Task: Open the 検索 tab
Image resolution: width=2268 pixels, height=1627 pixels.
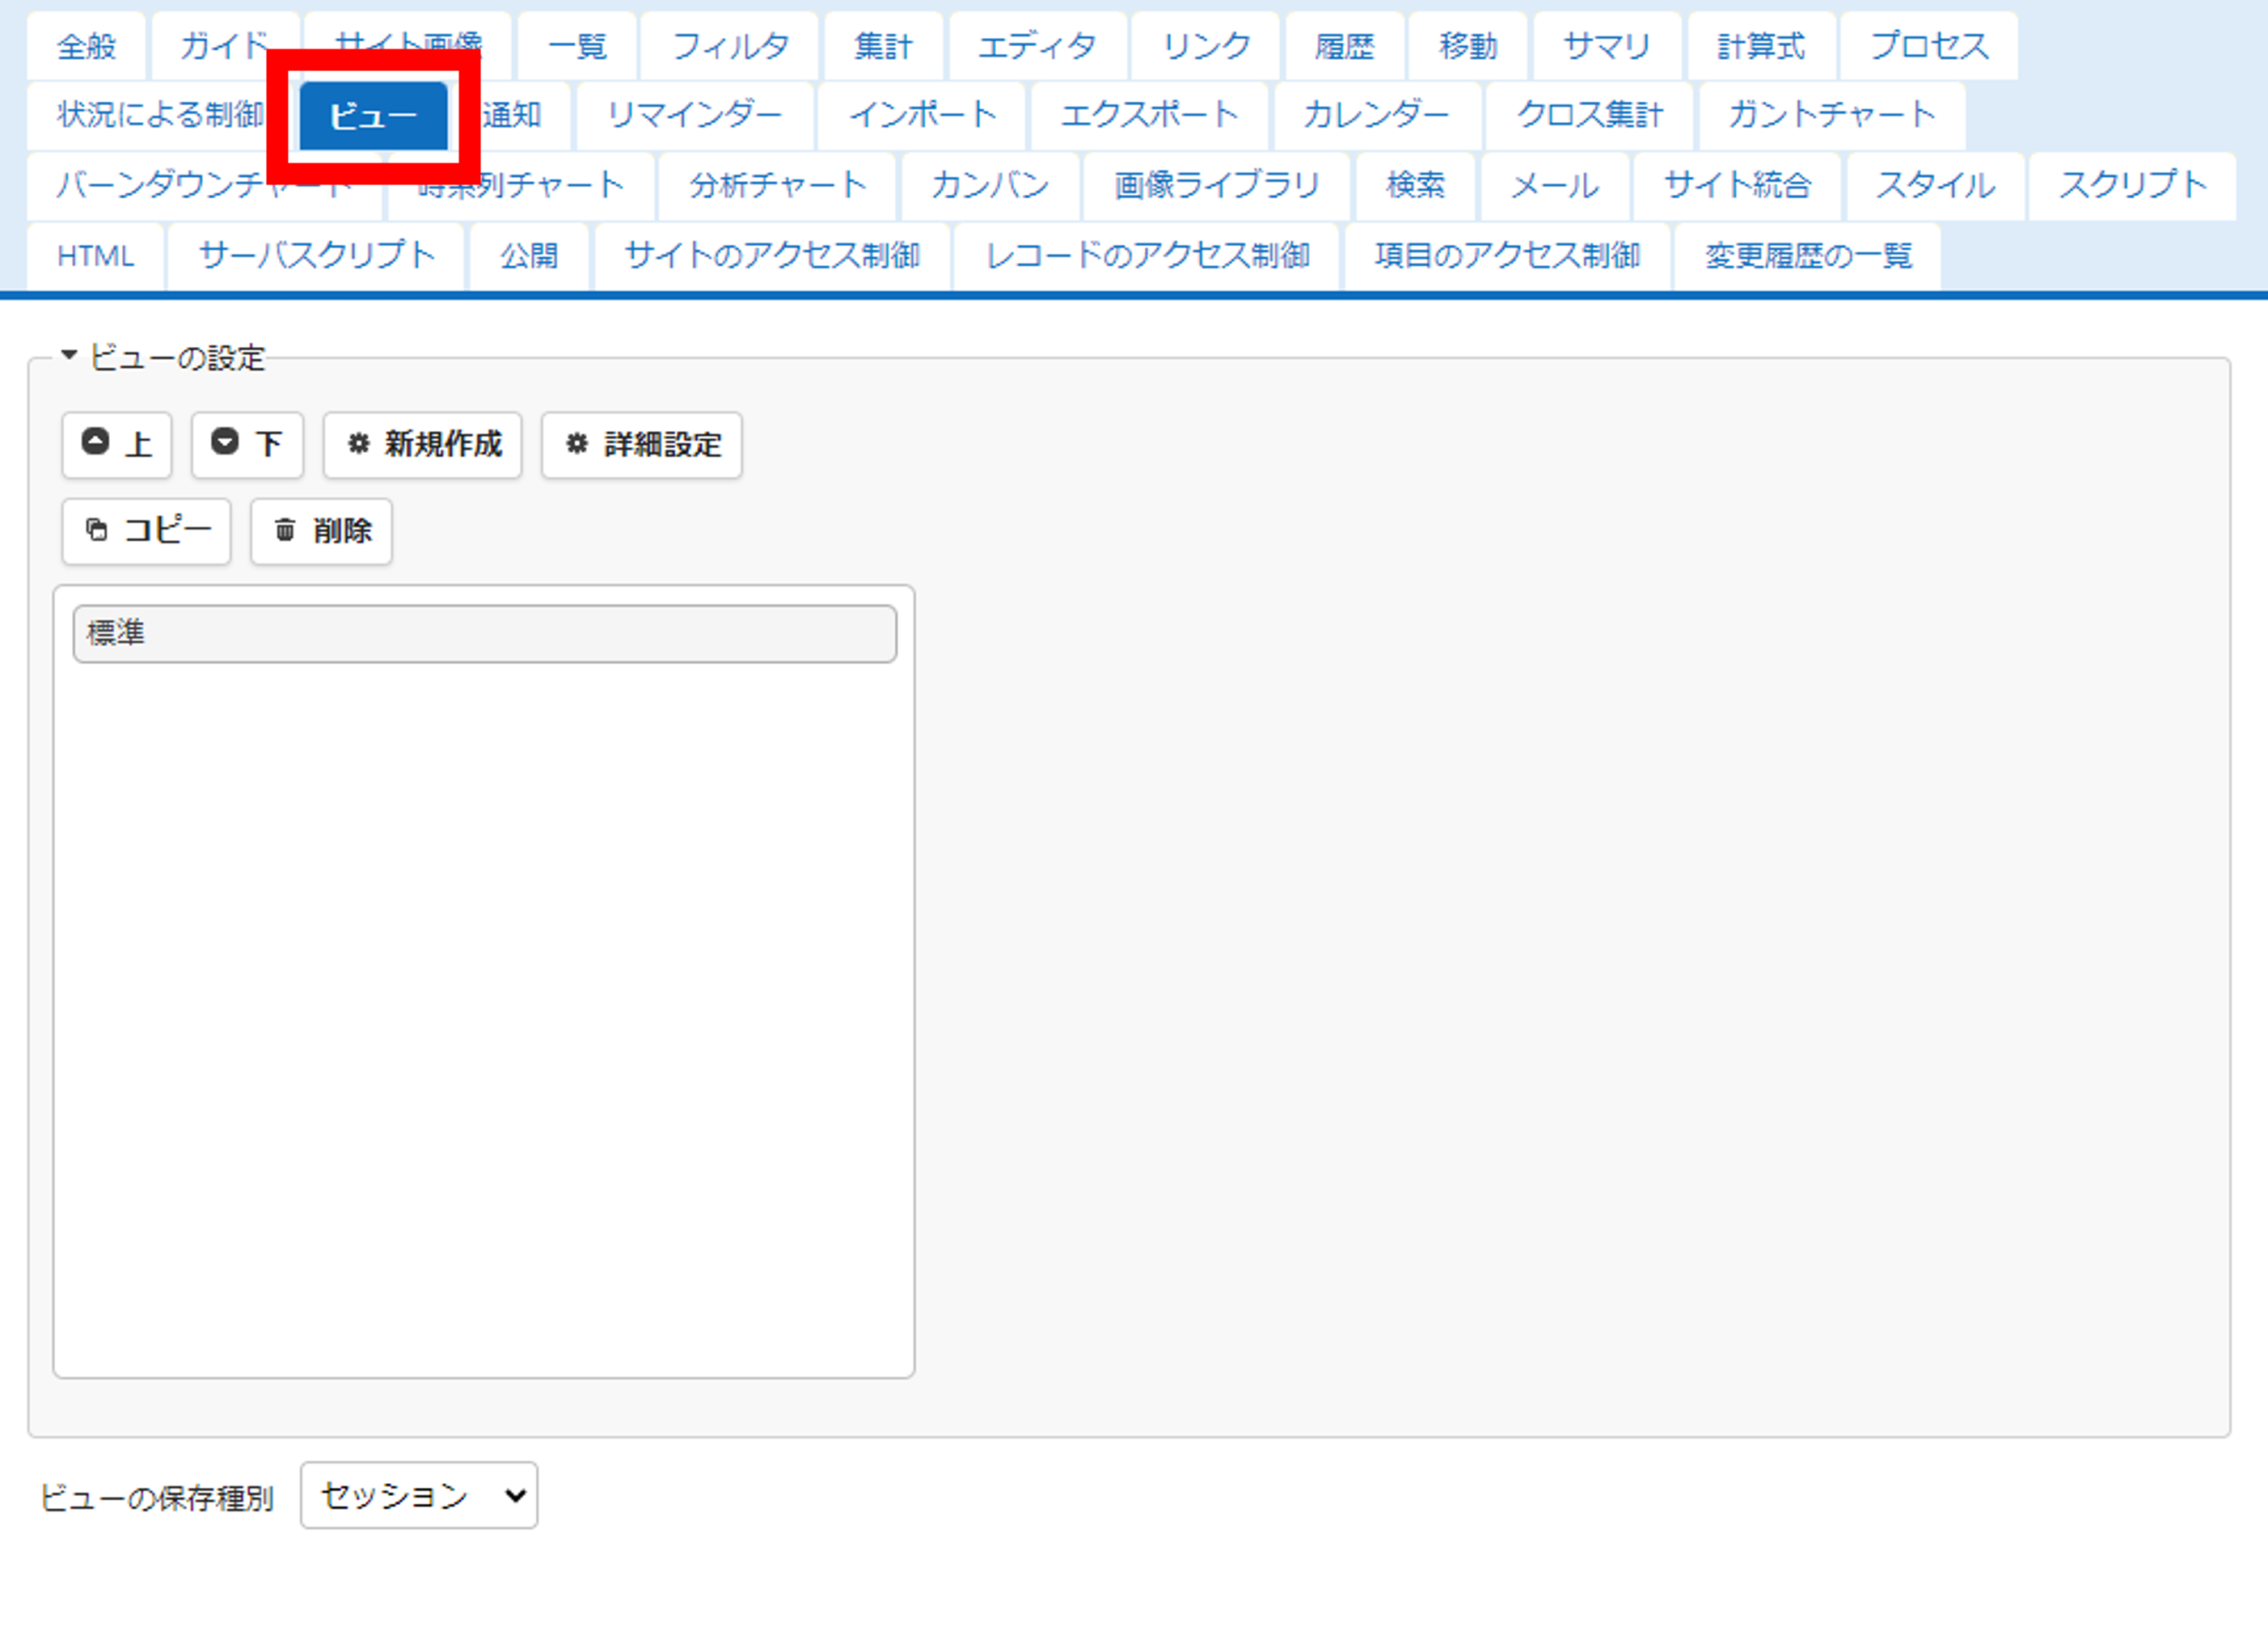Action: (1416, 186)
